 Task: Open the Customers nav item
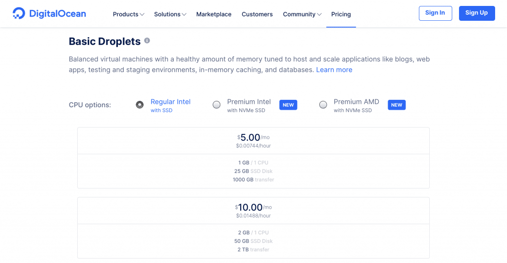pyautogui.click(x=257, y=14)
